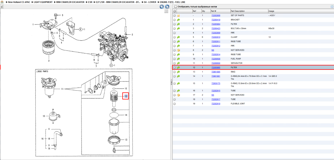Screen dimensions: 334x160
Task: Click the window icon at the parts list top-right
Action: pyautogui.click(x=332, y=7)
